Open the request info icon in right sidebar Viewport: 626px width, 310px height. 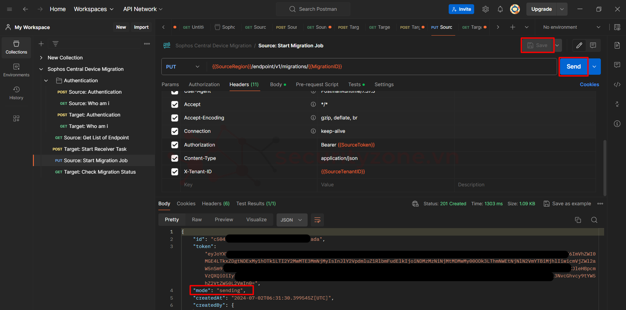[617, 124]
